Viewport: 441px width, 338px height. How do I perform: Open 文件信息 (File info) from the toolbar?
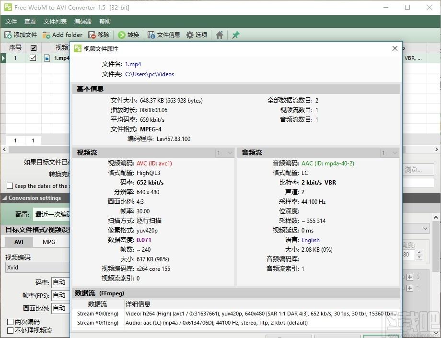[151, 35]
